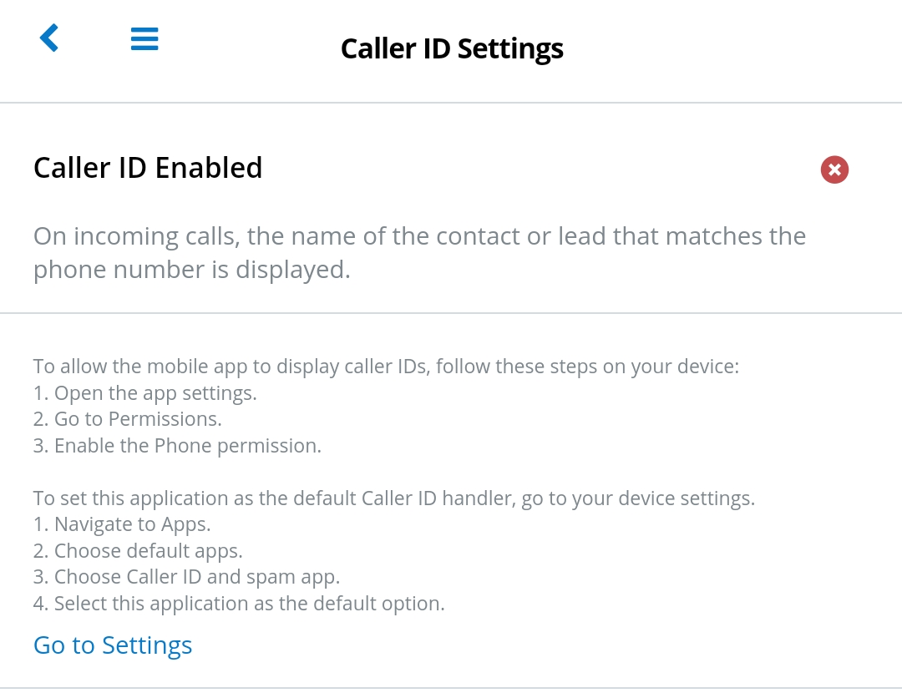Click the Caller ID Settings header bar
The height and width of the screenshot is (693, 902).
pyautogui.click(x=451, y=48)
